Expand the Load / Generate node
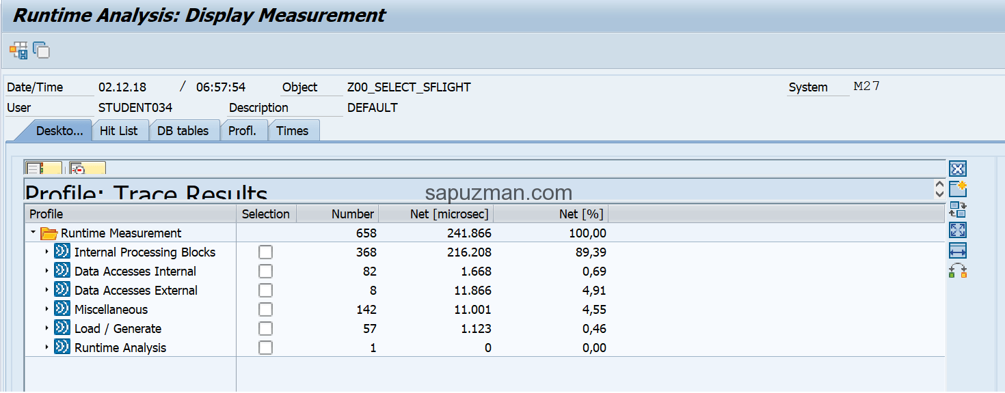Screen dimensions: 1005x393 click(x=47, y=328)
